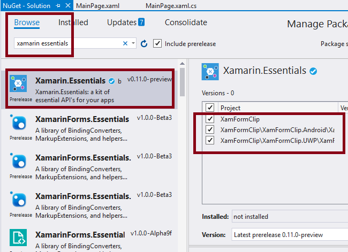The height and width of the screenshot is (252, 348).
Task: Expand the search history dropdown arrow
Action: pos(133,43)
